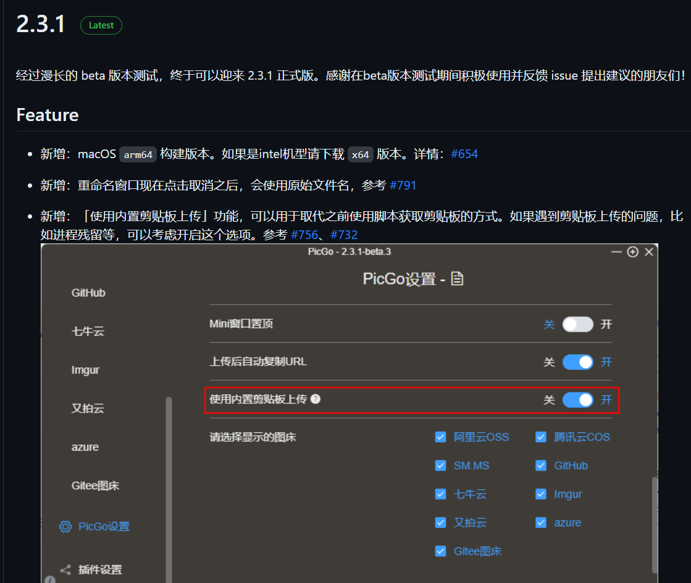Viewport: 691px width, 583px height.
Task: Click the sidebar scrollbar in PicGo
Action: tap(169, 489)
